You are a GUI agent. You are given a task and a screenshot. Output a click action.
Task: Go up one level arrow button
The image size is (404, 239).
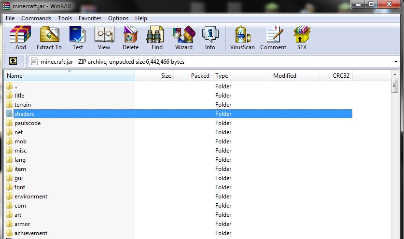pos(13,61)
